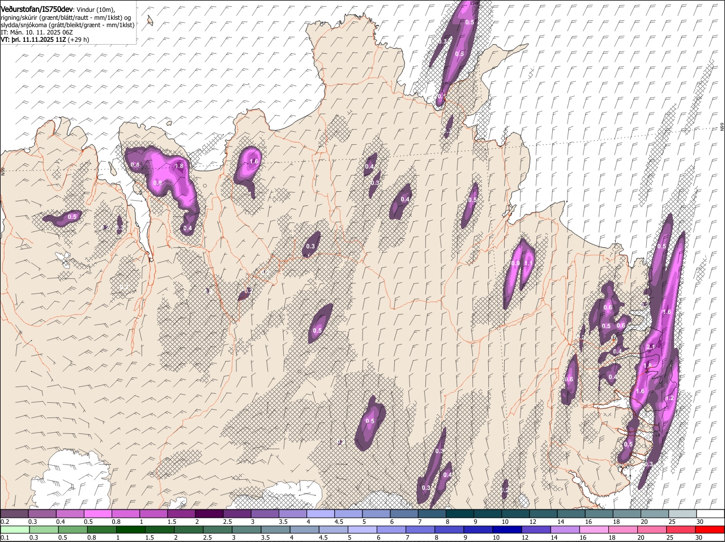Click the lower legend label 0.1
This screenshot has height=542, width=725.
click(5, 537)
